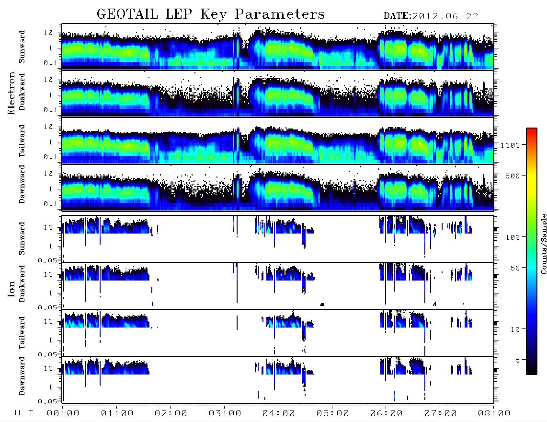
Task: Click inside the Ion Duskward spectrogram panel
Action: pyautogui.click(x=278, y=285)
